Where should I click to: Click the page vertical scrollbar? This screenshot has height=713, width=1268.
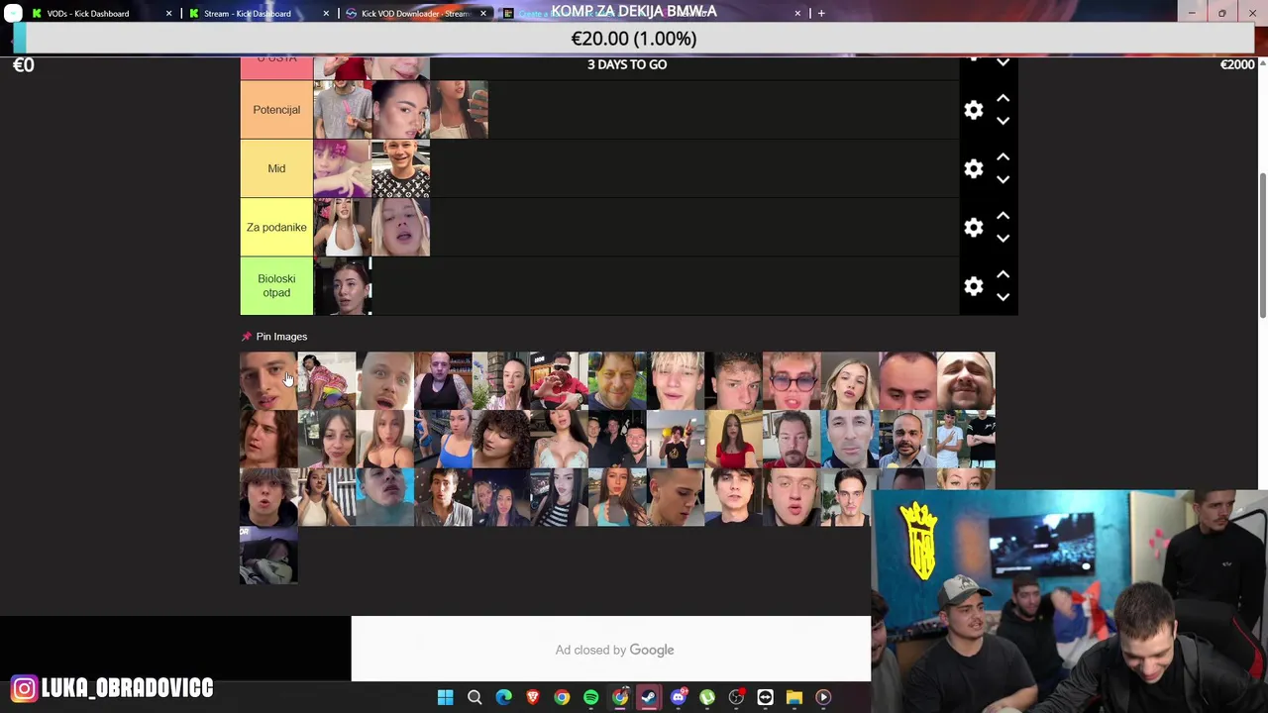coord(1262,248)
